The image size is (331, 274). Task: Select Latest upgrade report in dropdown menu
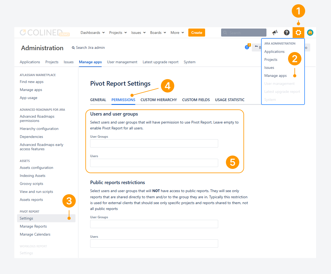pyautogui.click(x=282, y=92)
